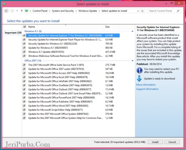Click the Search Control Panel field
This screenshot has height=150, width=186.
coord(164,11)
